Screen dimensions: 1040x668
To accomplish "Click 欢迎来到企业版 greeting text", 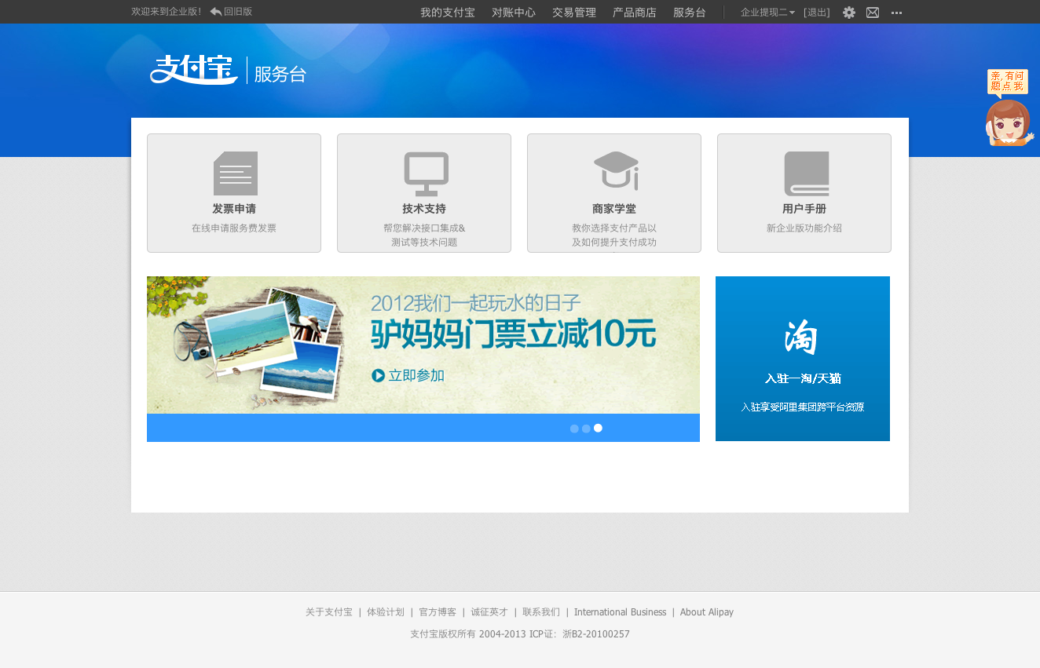I will pyautogui.click(x=166, y=12).
